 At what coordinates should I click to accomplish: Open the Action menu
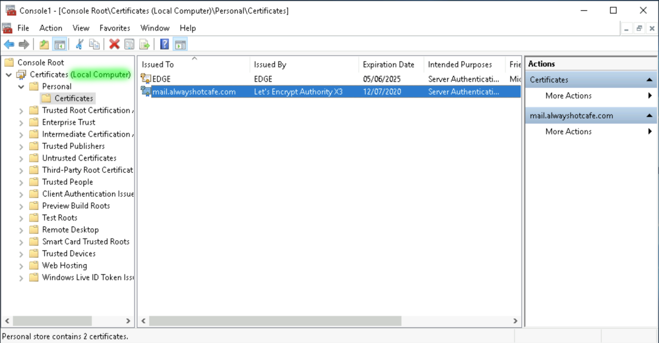point(50,28)
